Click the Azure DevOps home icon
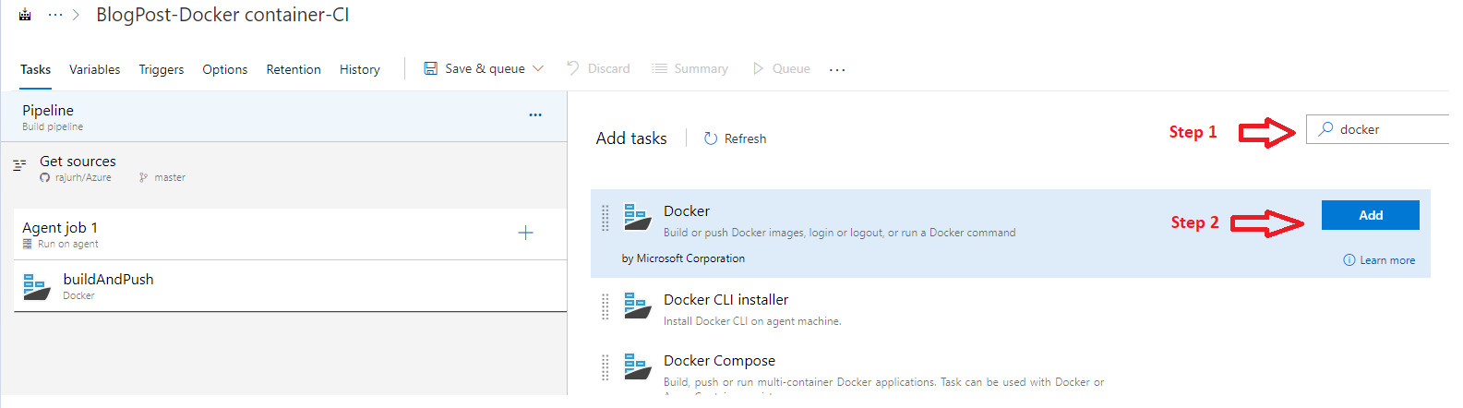 [25, 15]
